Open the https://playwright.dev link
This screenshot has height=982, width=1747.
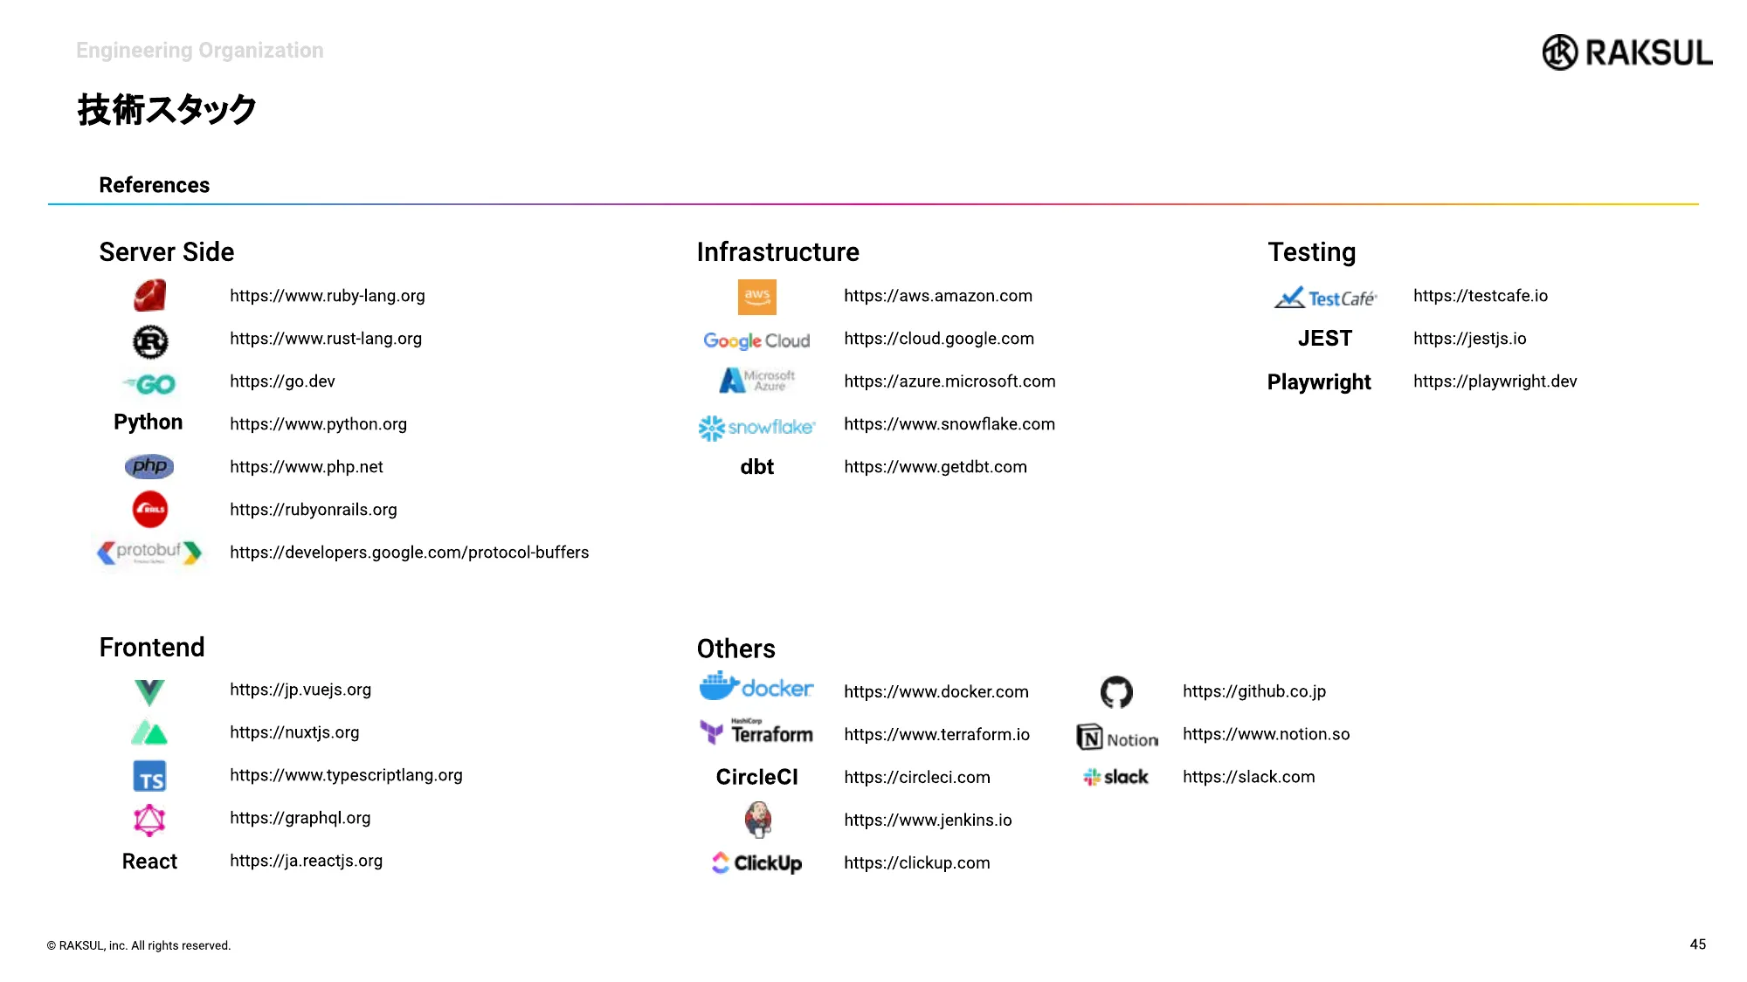[1495, 381]
